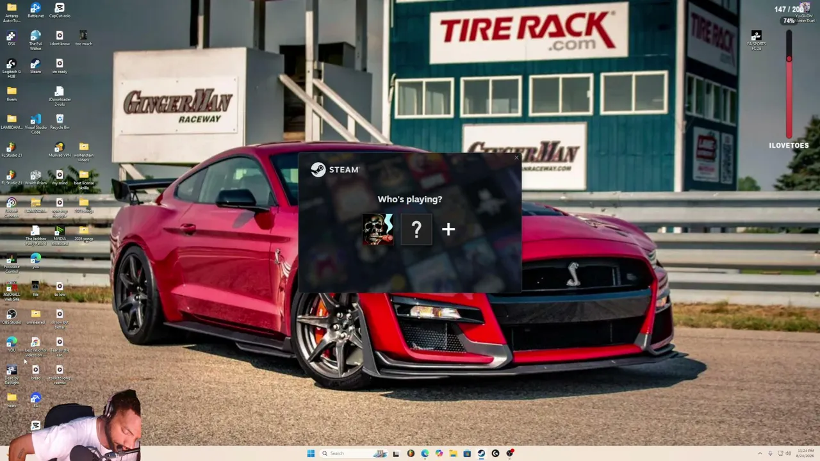Click the Steam logo in the dialog
The height and width of the screenshot is (461, 820).
pos(334,170)
